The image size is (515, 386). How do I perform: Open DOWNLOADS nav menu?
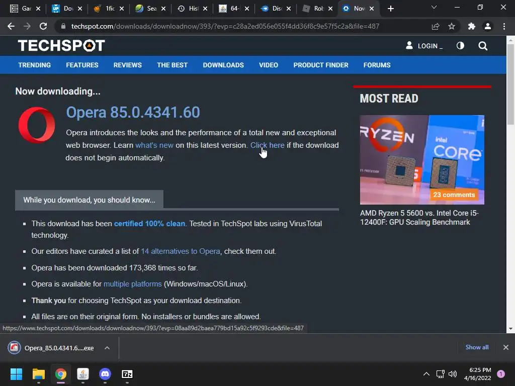point(223,65)
